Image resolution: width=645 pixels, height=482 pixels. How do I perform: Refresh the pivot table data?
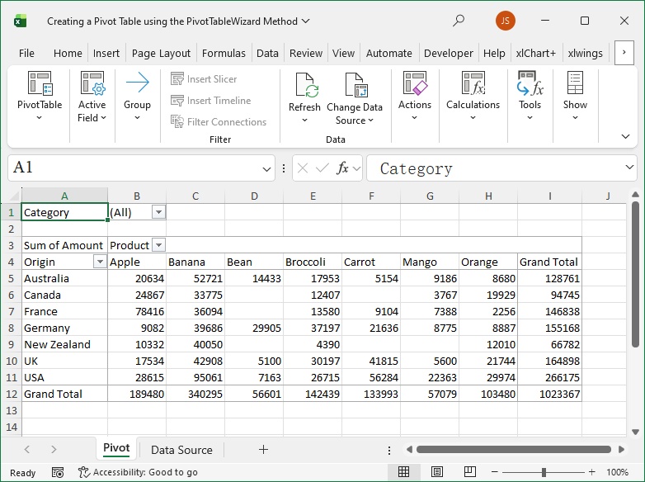[304, 97]
